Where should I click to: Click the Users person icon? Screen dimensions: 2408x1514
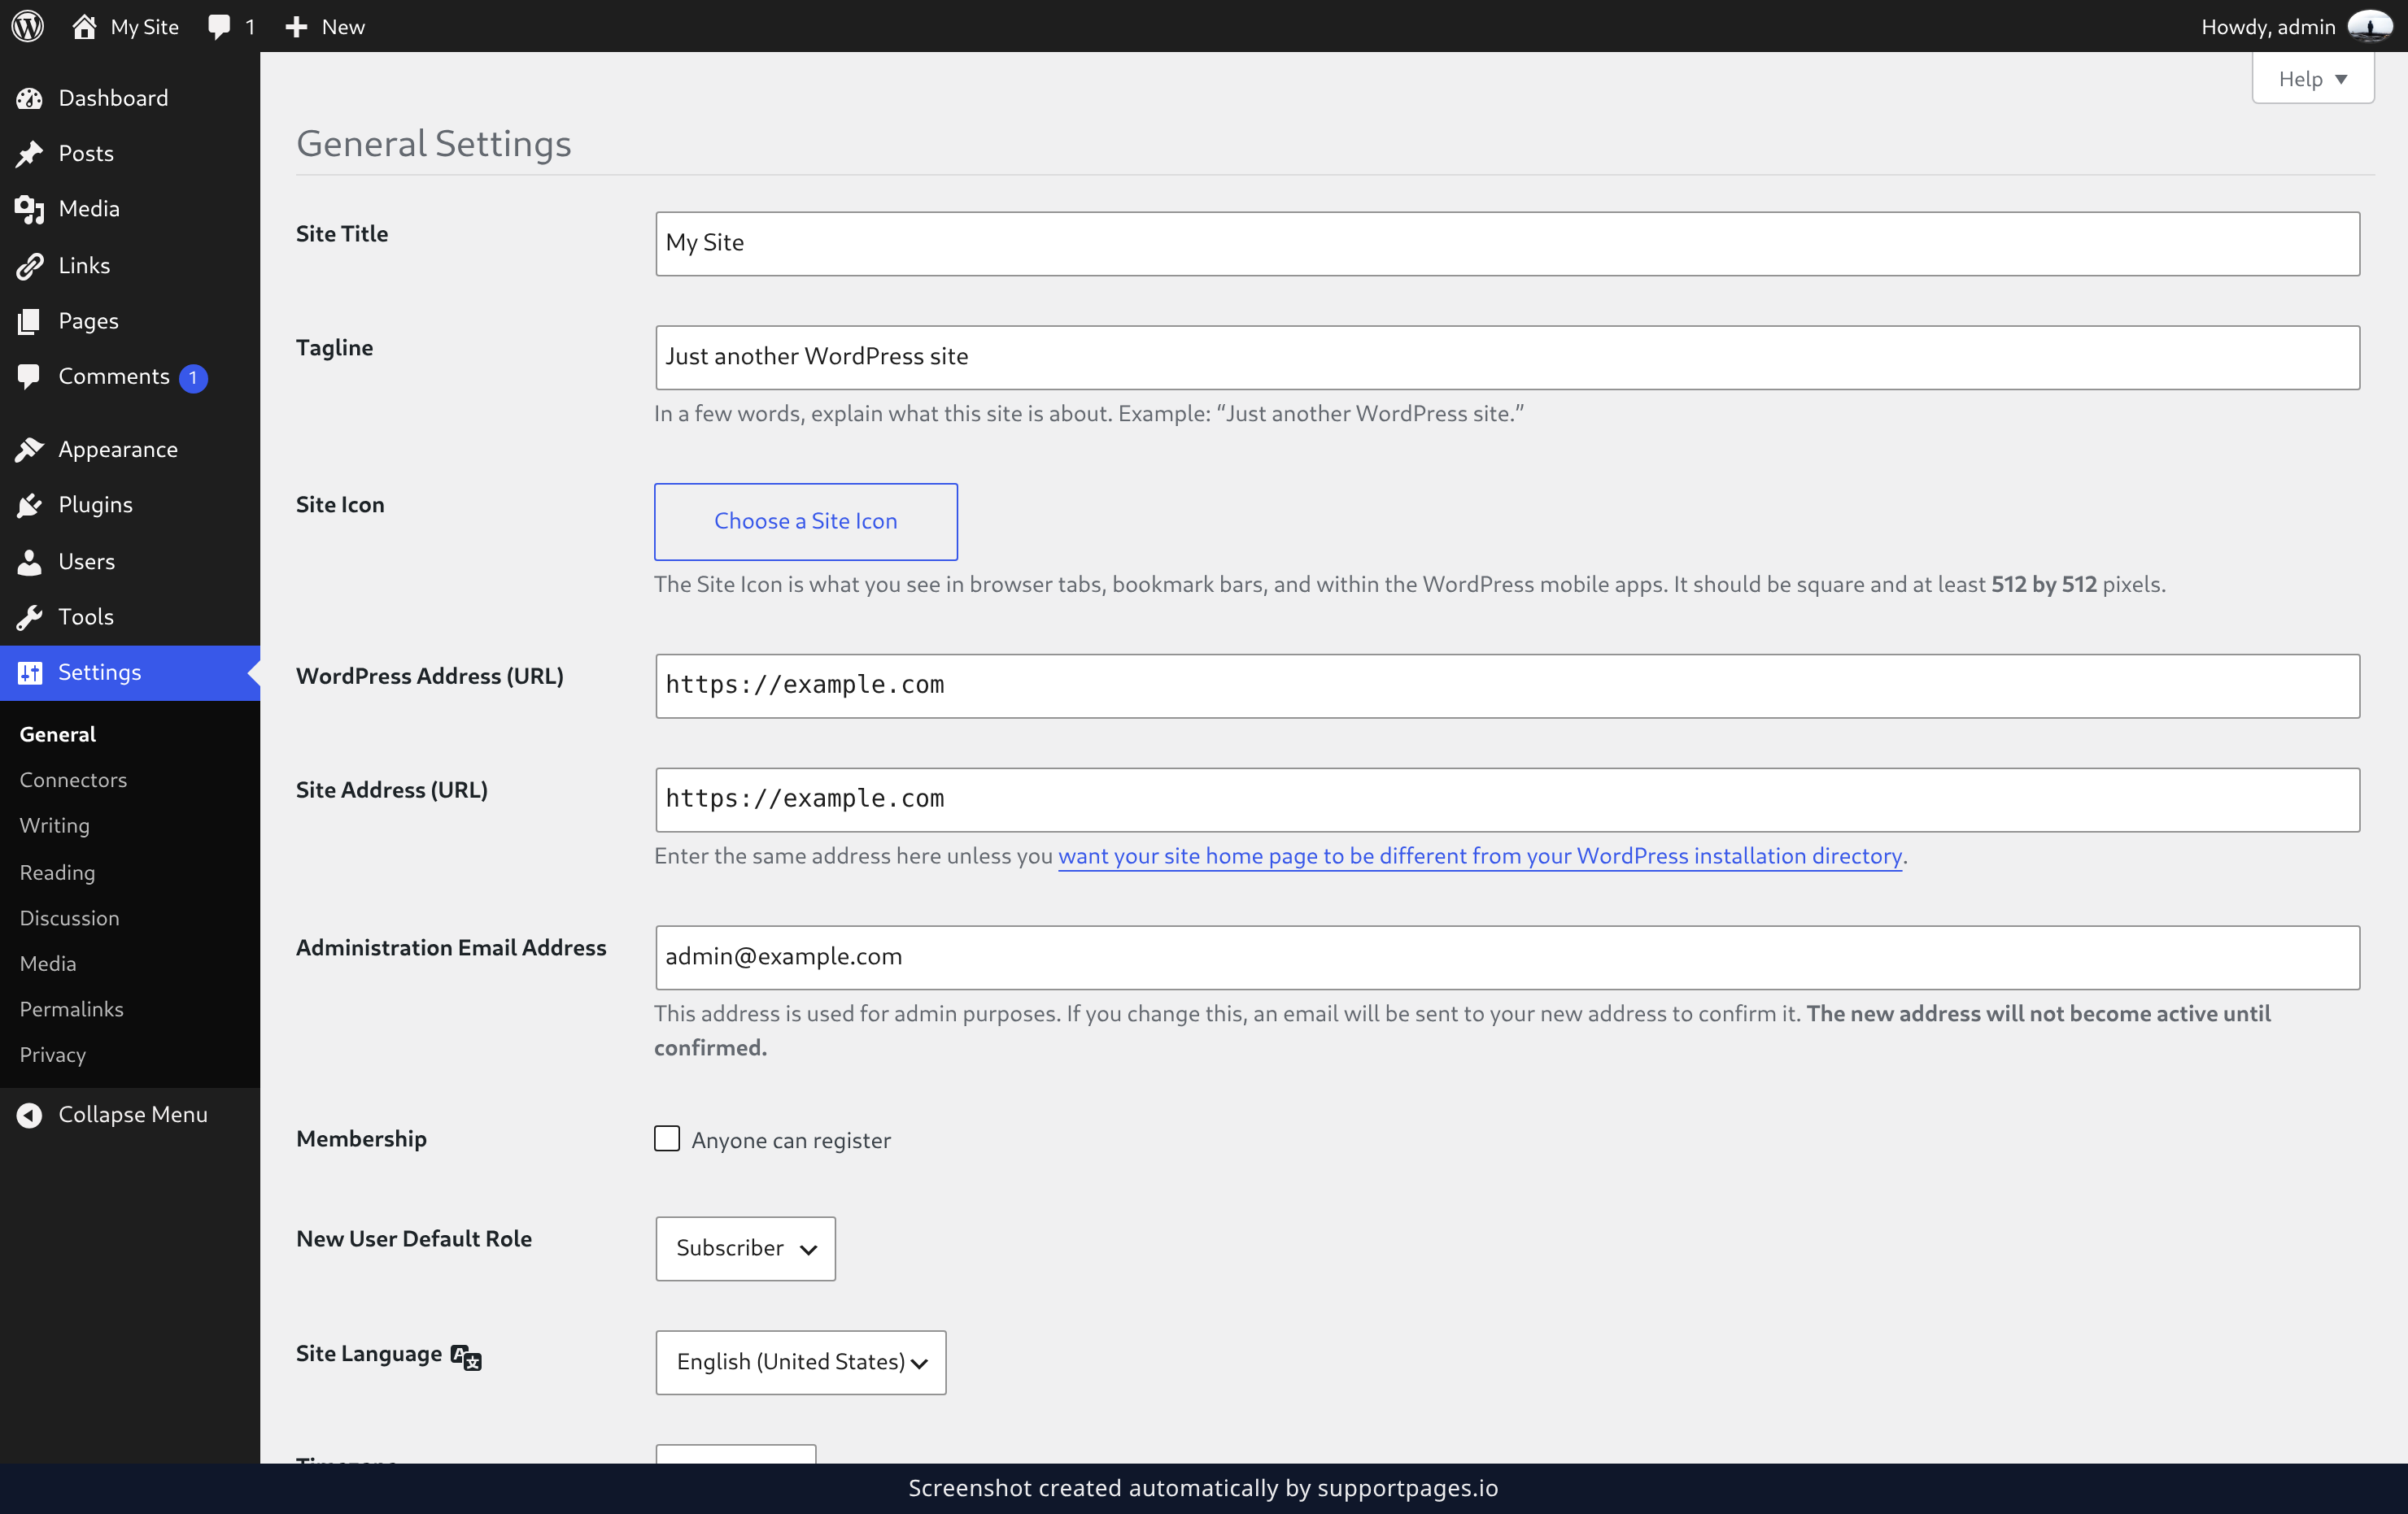tap(29, 562)
